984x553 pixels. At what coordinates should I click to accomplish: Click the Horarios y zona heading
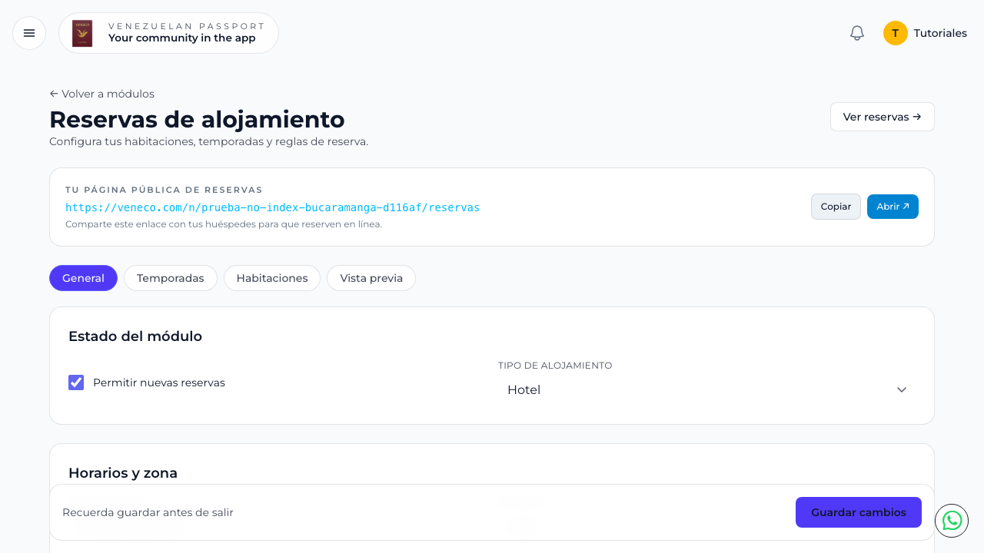pos(123,473)
